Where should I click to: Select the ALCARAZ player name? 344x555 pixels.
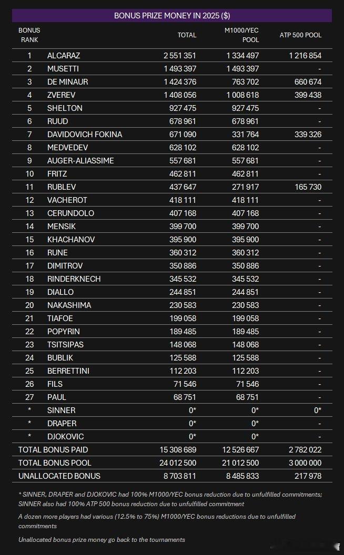click(x=64, y=55)
